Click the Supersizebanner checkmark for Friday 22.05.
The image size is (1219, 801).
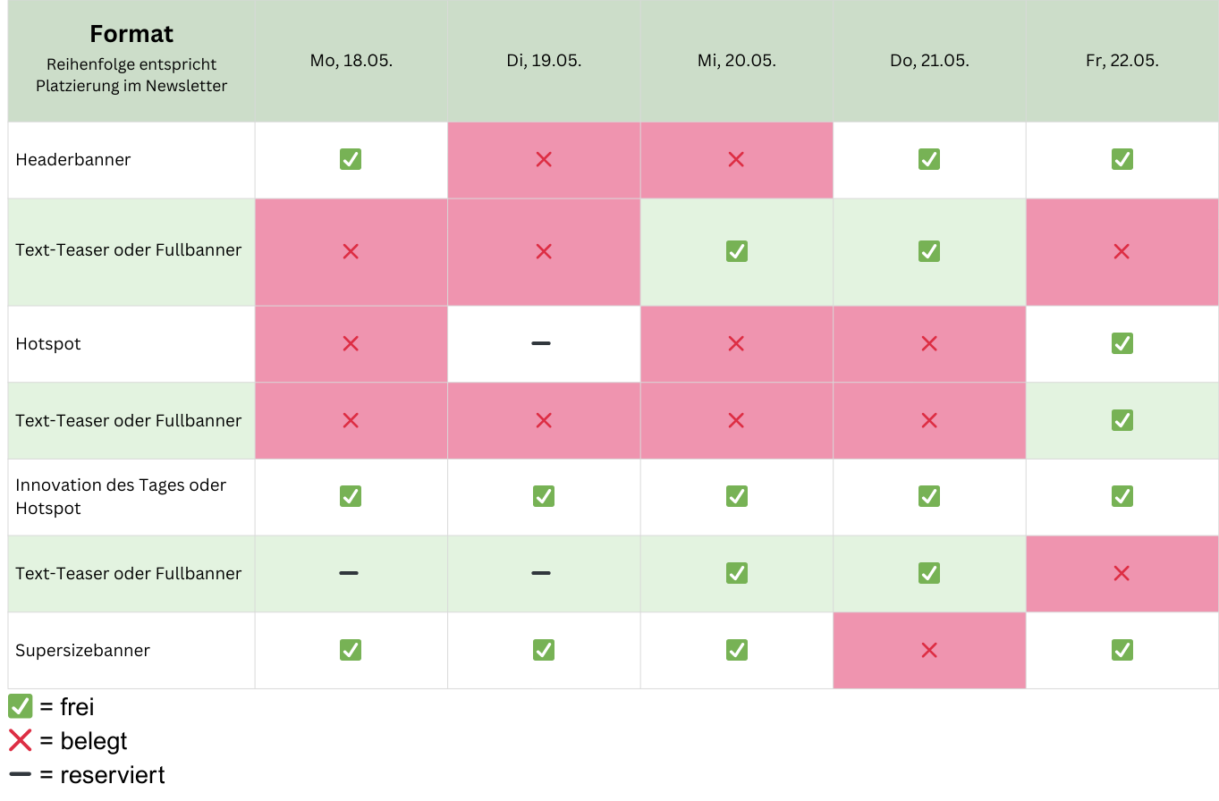click(1122, 651)
